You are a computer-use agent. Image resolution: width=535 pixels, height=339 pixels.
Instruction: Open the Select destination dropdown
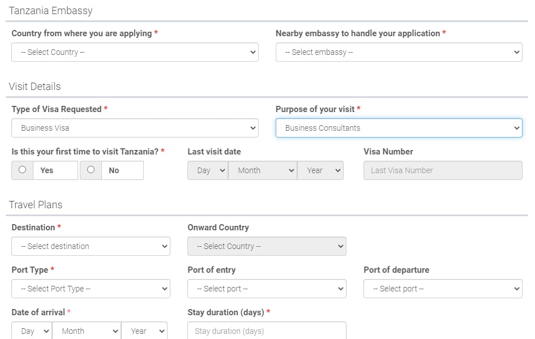click(91, 246)
